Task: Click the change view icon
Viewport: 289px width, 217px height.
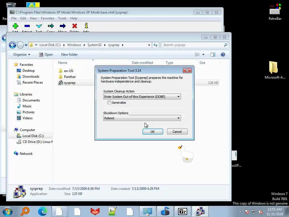Action: click(197, 55)
